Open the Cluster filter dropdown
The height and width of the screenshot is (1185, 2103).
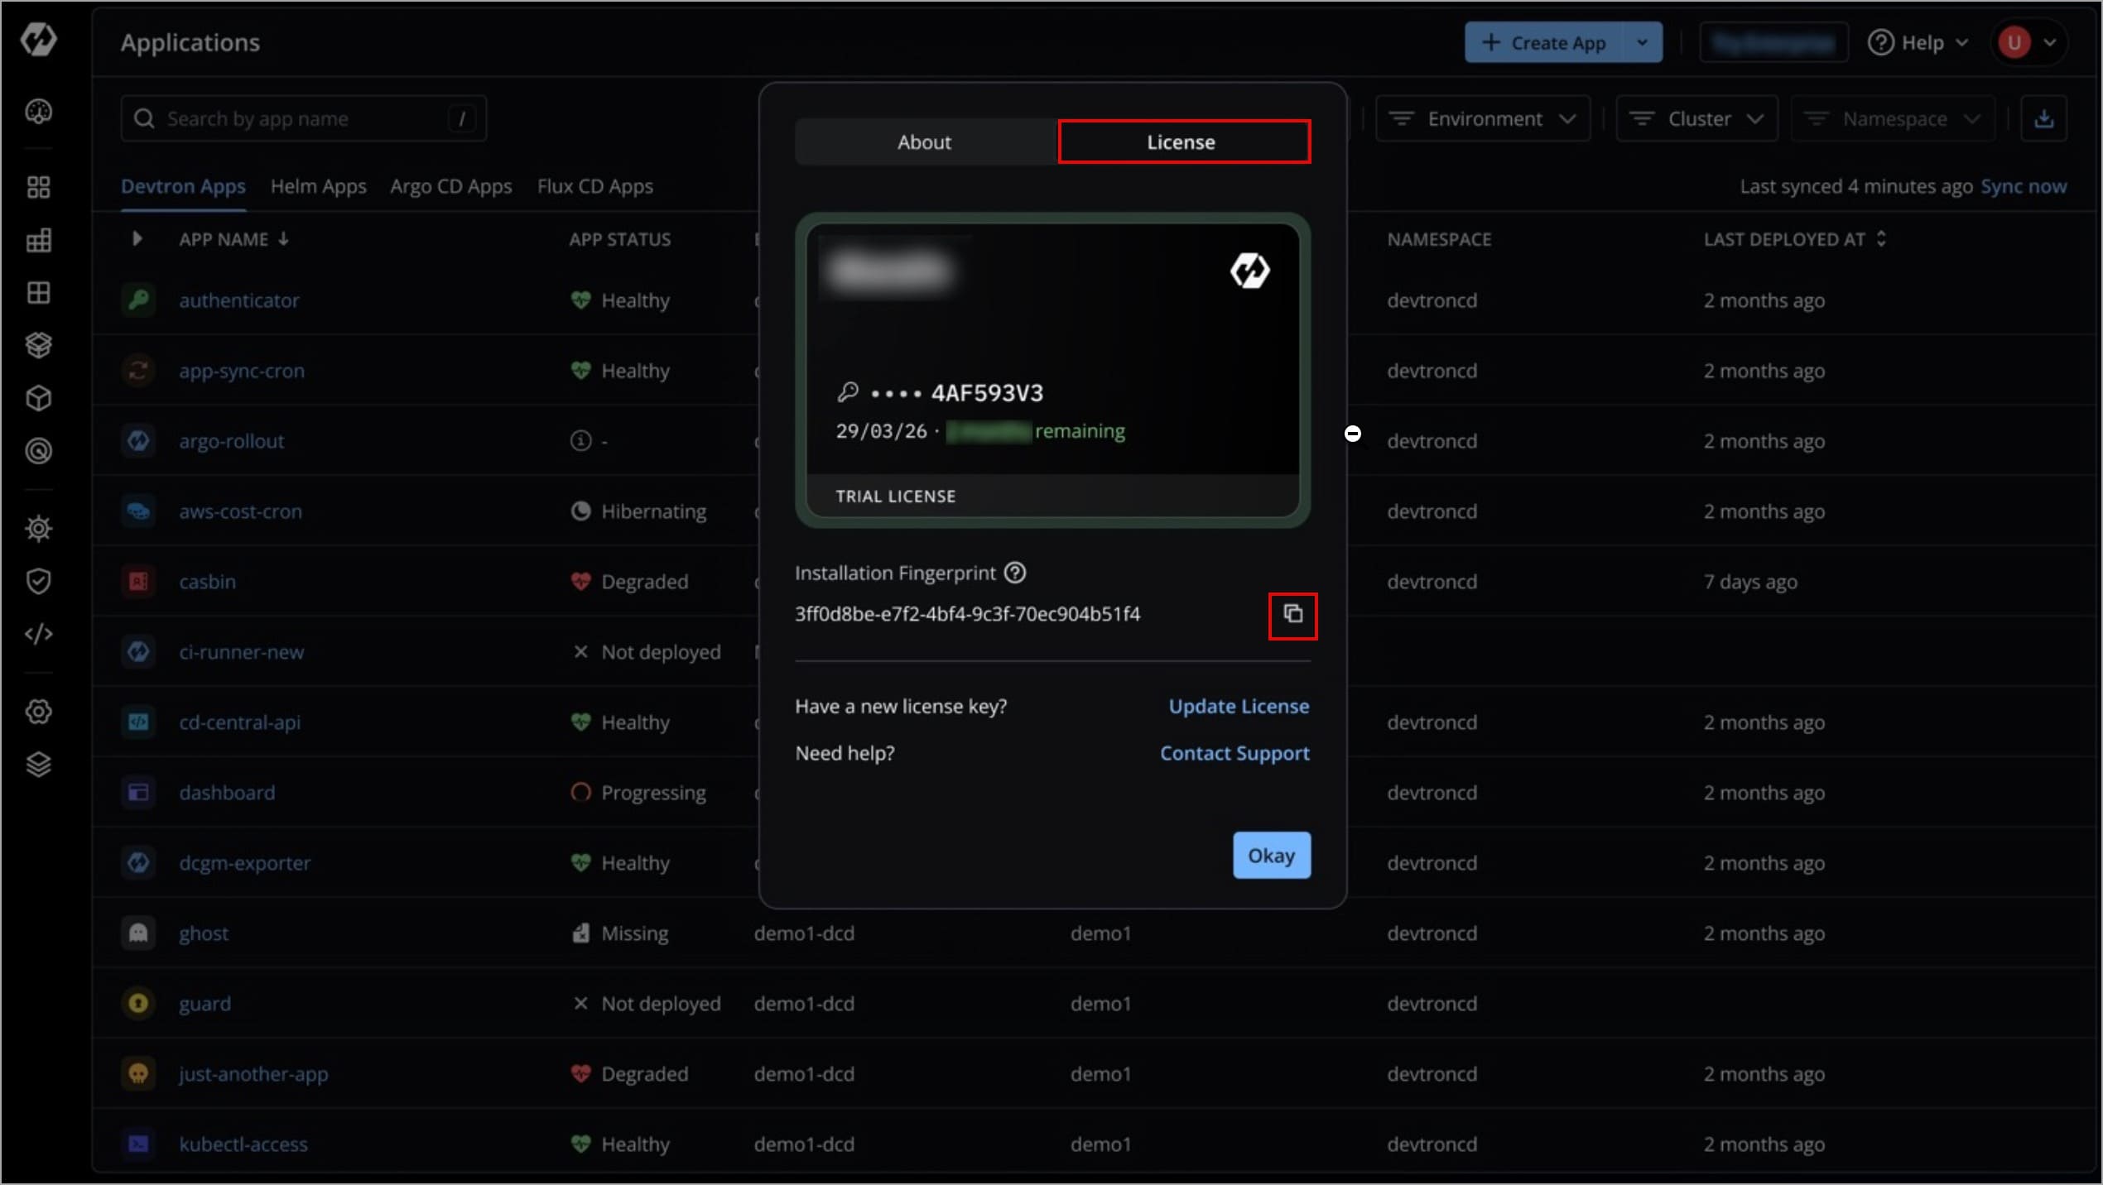click(1696, 119)
